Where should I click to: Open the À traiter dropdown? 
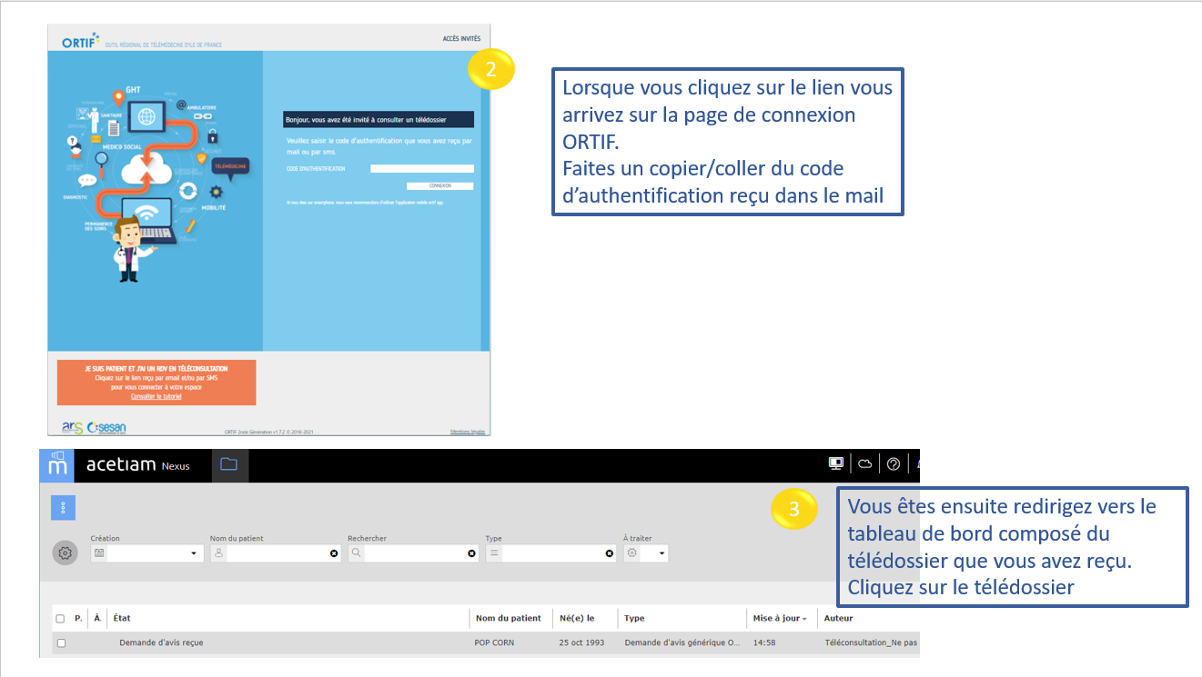[x=662, y=553]
